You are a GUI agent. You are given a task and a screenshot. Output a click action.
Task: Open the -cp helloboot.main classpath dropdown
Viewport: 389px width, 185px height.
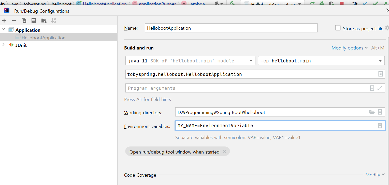click(x=380, y=61)
